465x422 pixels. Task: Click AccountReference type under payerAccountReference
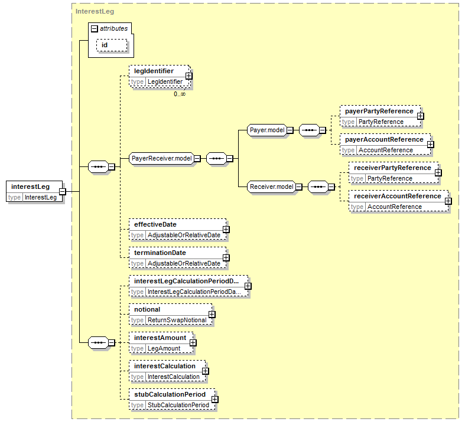tap(386, 150)
